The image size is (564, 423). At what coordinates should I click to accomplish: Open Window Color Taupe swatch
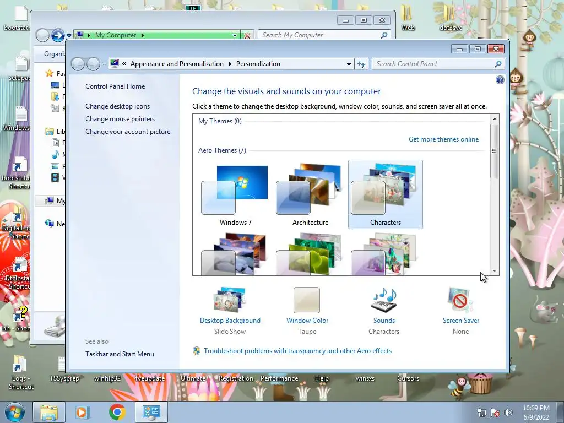coord(307,300)
